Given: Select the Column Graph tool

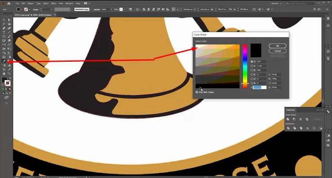Looking at the screenshot, I should (x=9, y=66).
